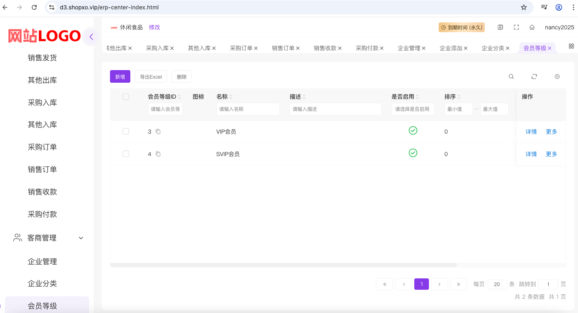Click the purple 新增 button
This screenshot has height=313, width=578.
tap(120, 77)
